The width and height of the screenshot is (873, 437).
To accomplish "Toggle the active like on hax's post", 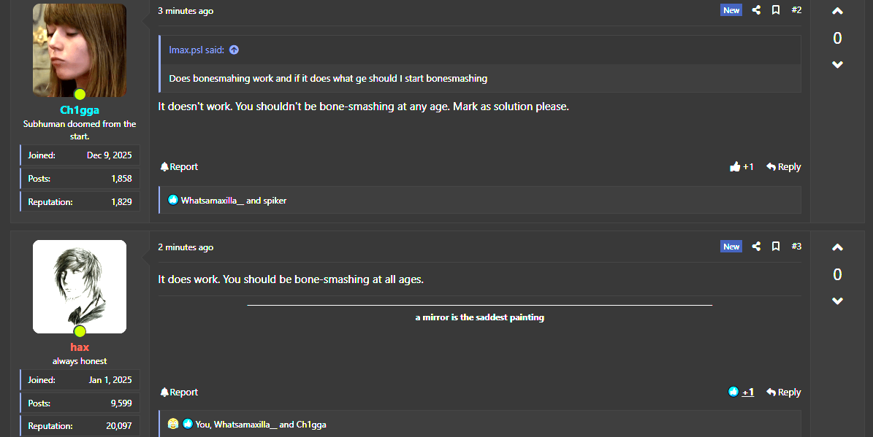I will [741, 392].
